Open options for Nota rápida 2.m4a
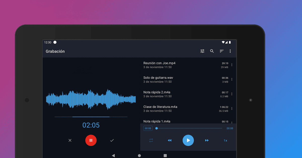 (232, 94)
